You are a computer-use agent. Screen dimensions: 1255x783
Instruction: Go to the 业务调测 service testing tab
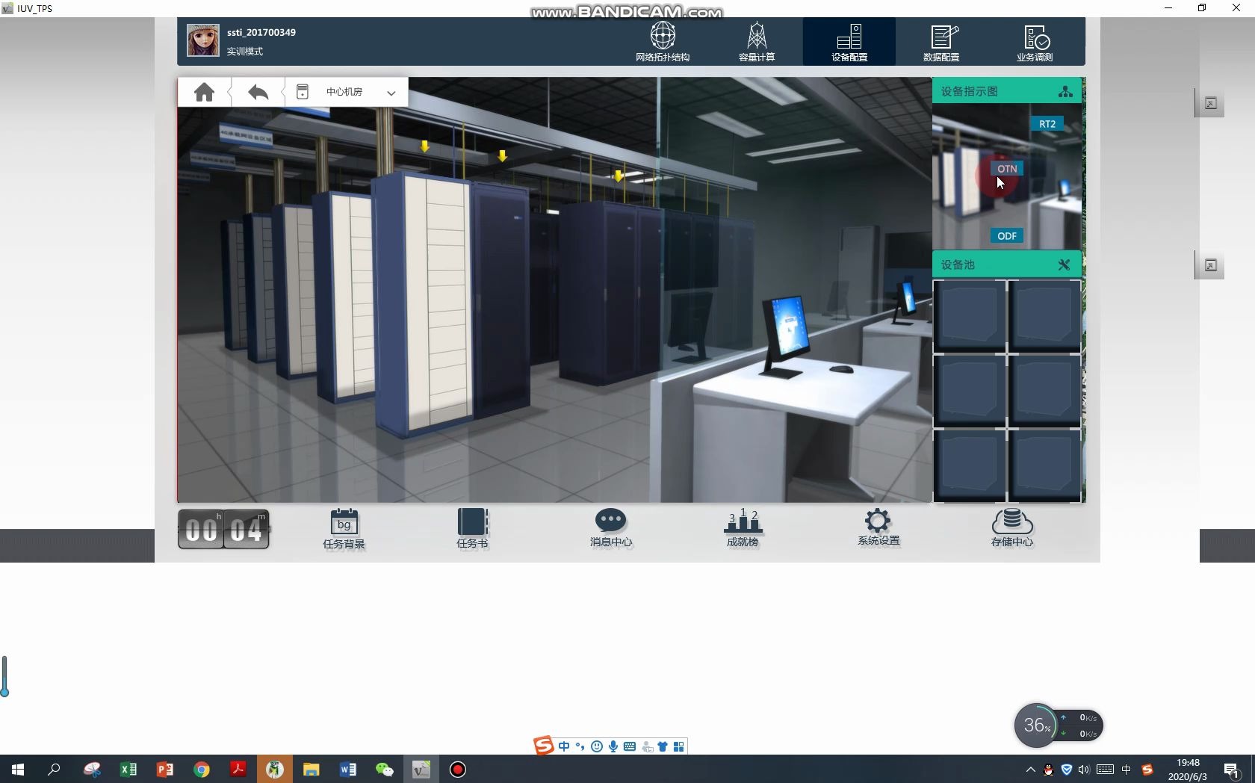pyautogui.click(x=1035, y=42)
